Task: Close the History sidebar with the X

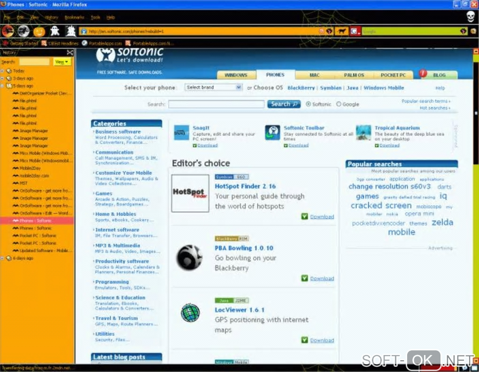Action: (x=70, y=53)
